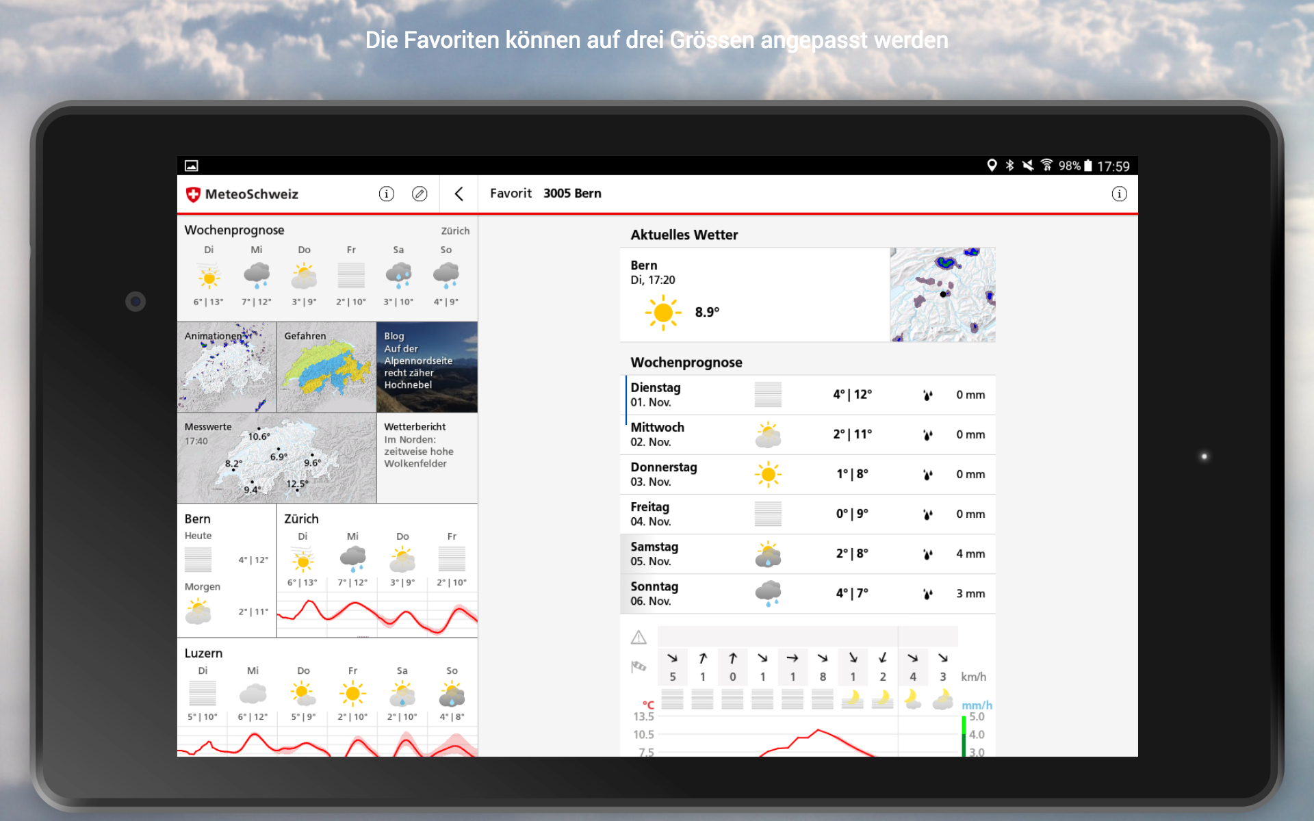Tap the sun icon for current Bern weather
This screenshot has width=1314, height=821.
(662, 313)
